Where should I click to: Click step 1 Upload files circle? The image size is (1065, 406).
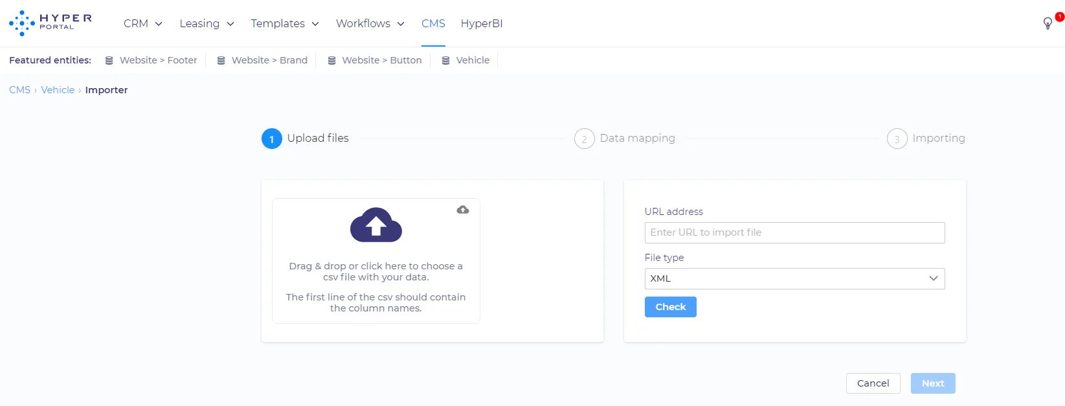(272, 139)
